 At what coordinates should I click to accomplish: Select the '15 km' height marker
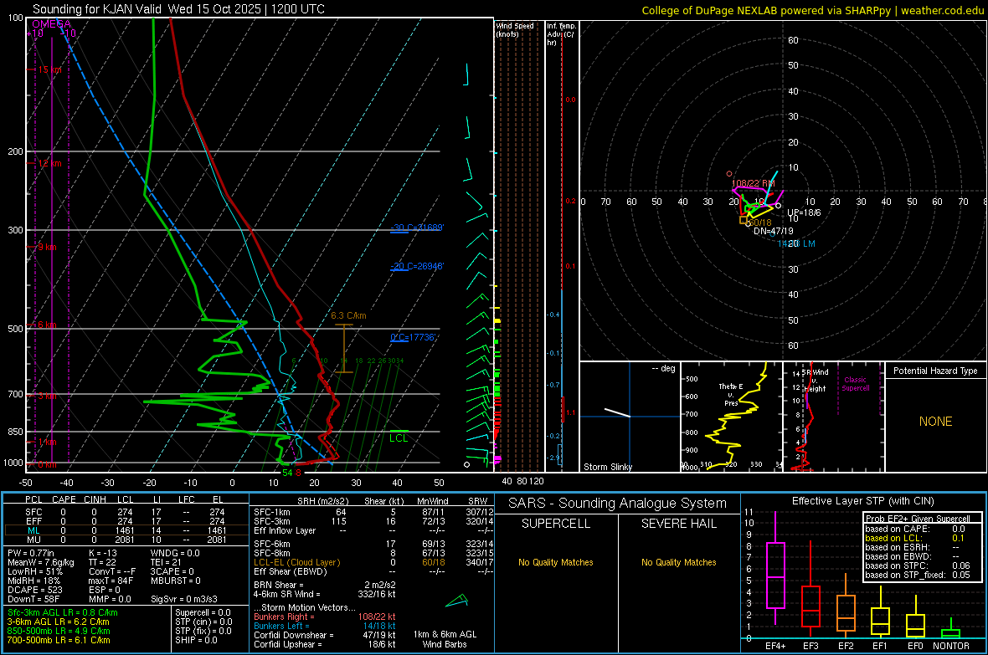pos(49,69)
